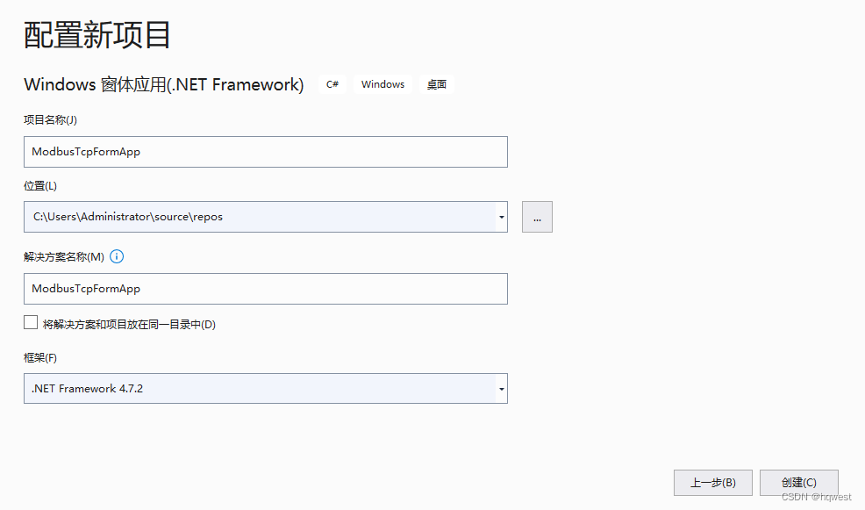Click the C# language tag
Image resolution: width=865 pixels, height=510 pixels.
pos(332,84)
